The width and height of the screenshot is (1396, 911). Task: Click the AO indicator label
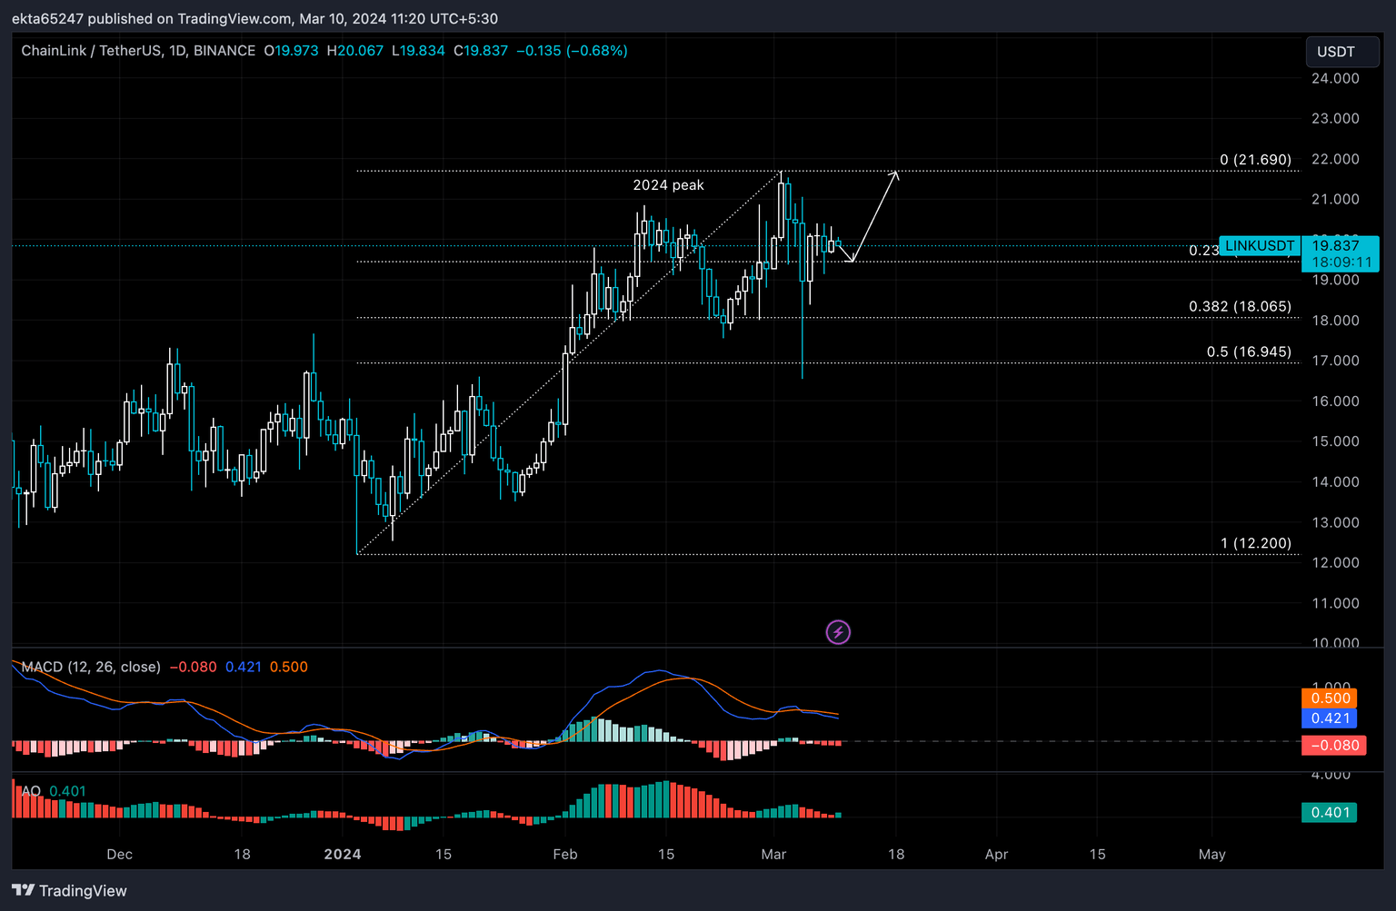pyautogui.click(x=31, y=791)
